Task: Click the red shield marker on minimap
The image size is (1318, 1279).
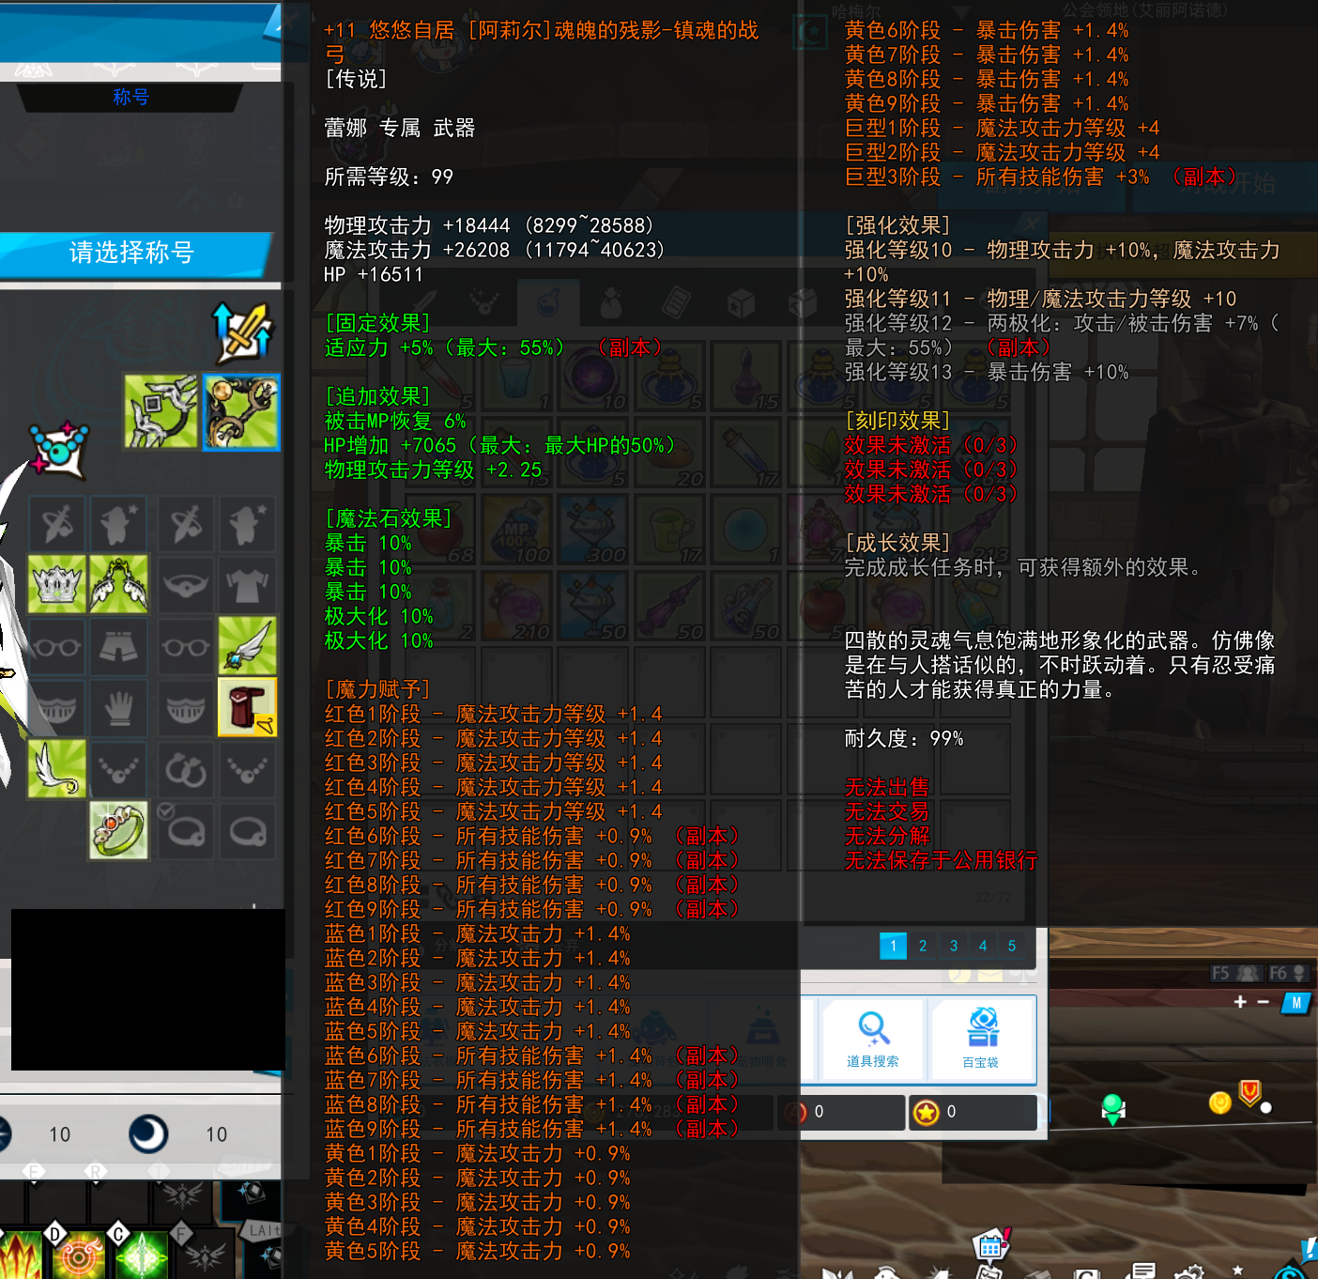Action: 1249,1092
